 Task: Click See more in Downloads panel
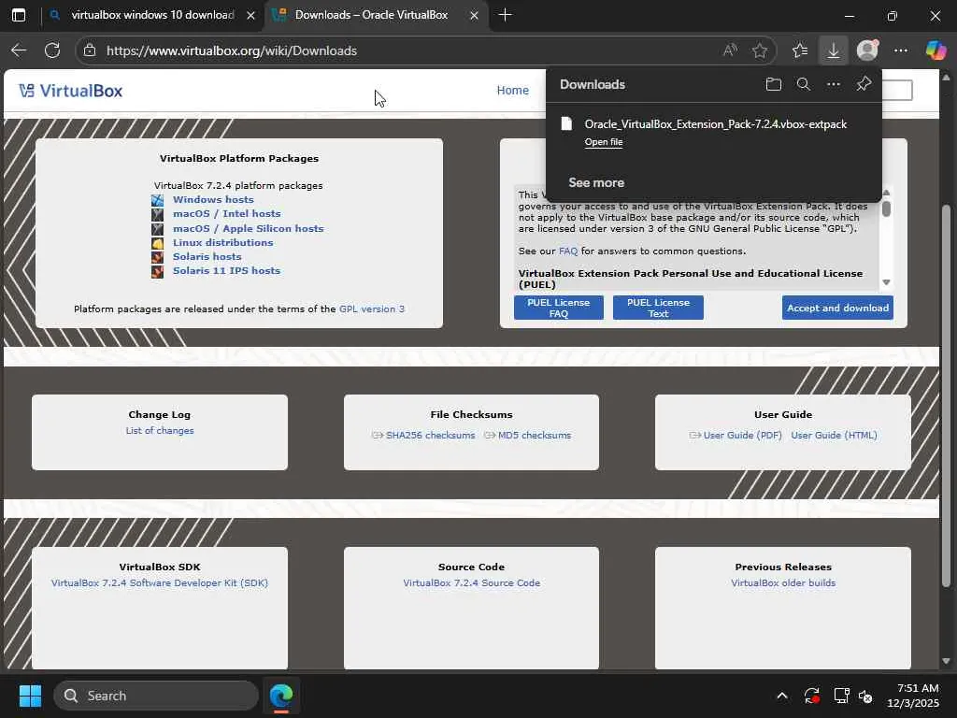(x=596, y=182)
